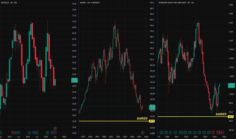Open Burberry's red earnings marker before 2025
This screenshot has height=139, width=236.
click(x=213, y=132)
